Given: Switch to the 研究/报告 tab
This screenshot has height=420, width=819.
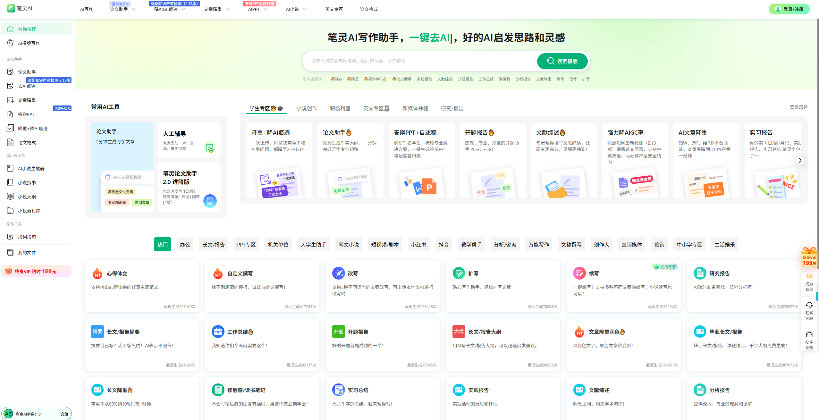Looking at the screenshot, I should 452,108.
